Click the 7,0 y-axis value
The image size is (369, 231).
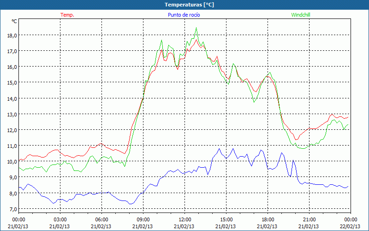pyautogui.click(x=13, y=209)
